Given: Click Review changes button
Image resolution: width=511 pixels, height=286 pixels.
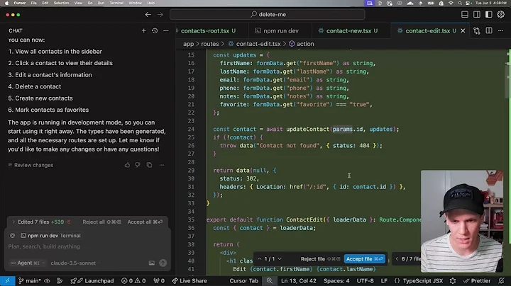Looking at the screenshot, I should click(x=31, y=165).
